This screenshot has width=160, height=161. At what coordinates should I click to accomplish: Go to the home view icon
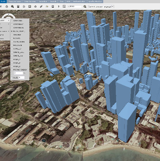click(x=35, y=6)
